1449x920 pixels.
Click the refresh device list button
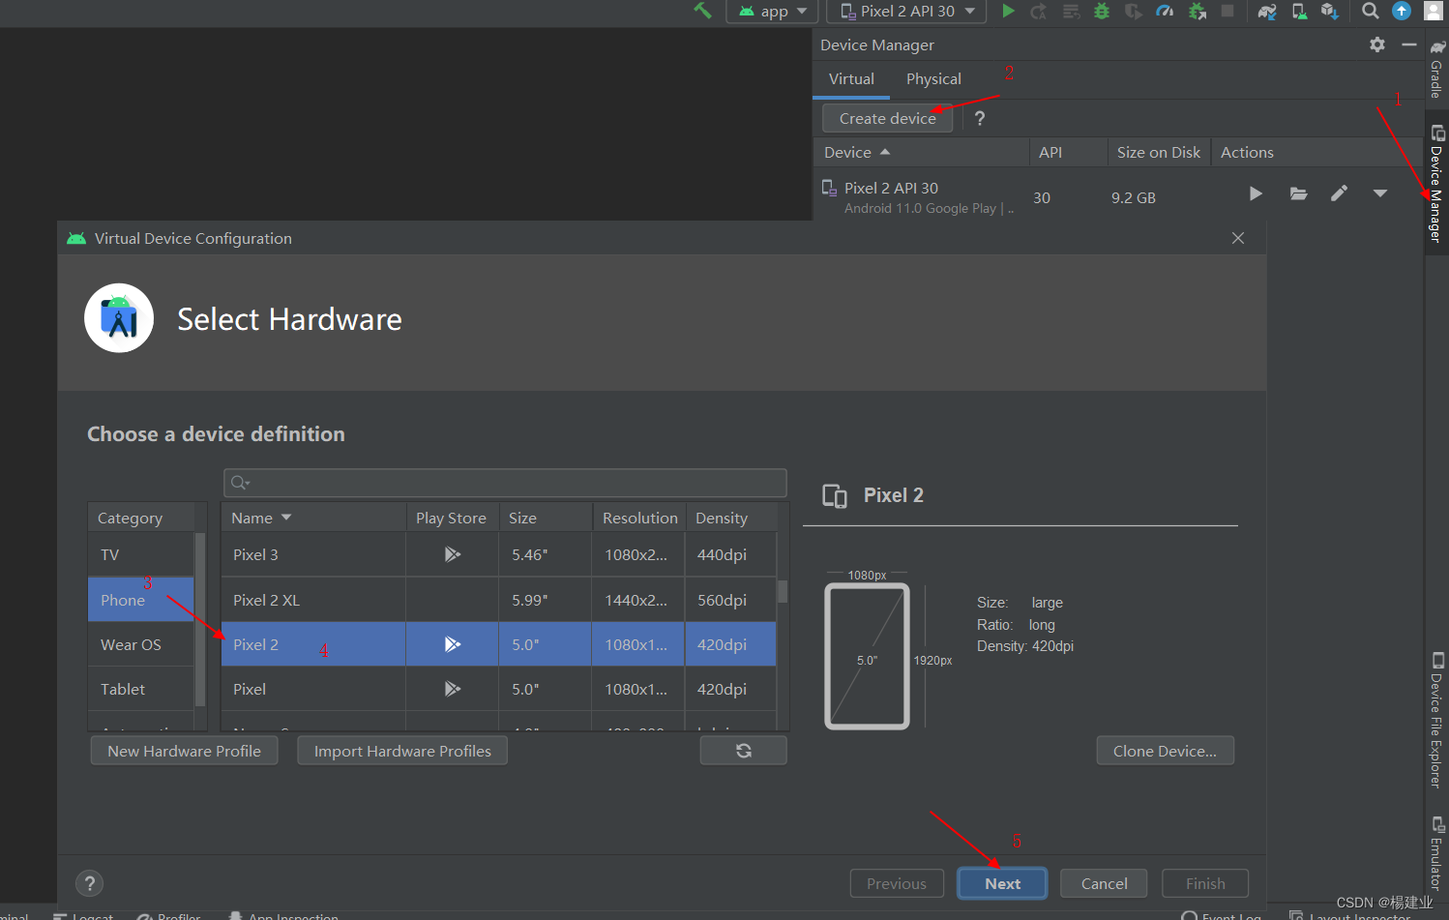pyautogui.click(x=743, y=751)
